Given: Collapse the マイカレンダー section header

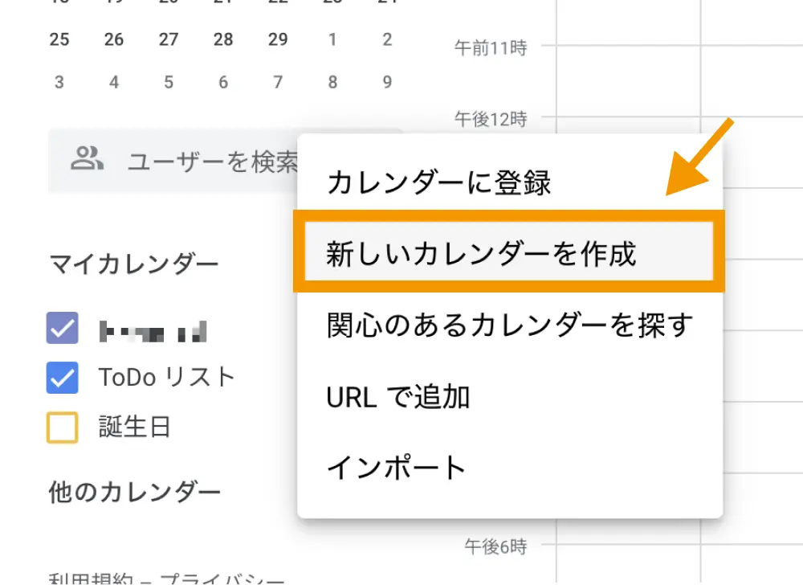Looking at the screenshot, I should click(x=133, y=263).
